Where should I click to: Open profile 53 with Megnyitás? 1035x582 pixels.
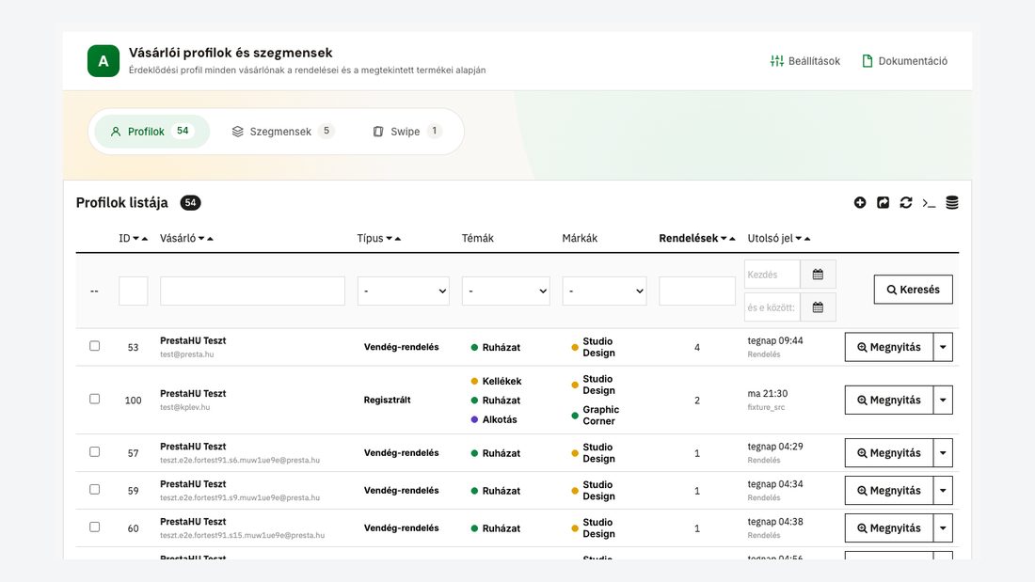tap(889, 347)
